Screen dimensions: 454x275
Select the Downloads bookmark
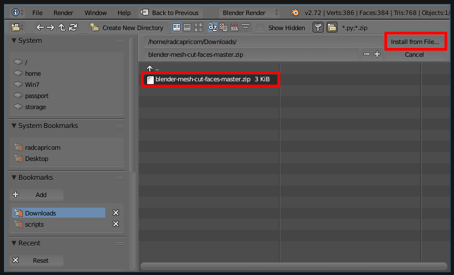tap(59, 213)
